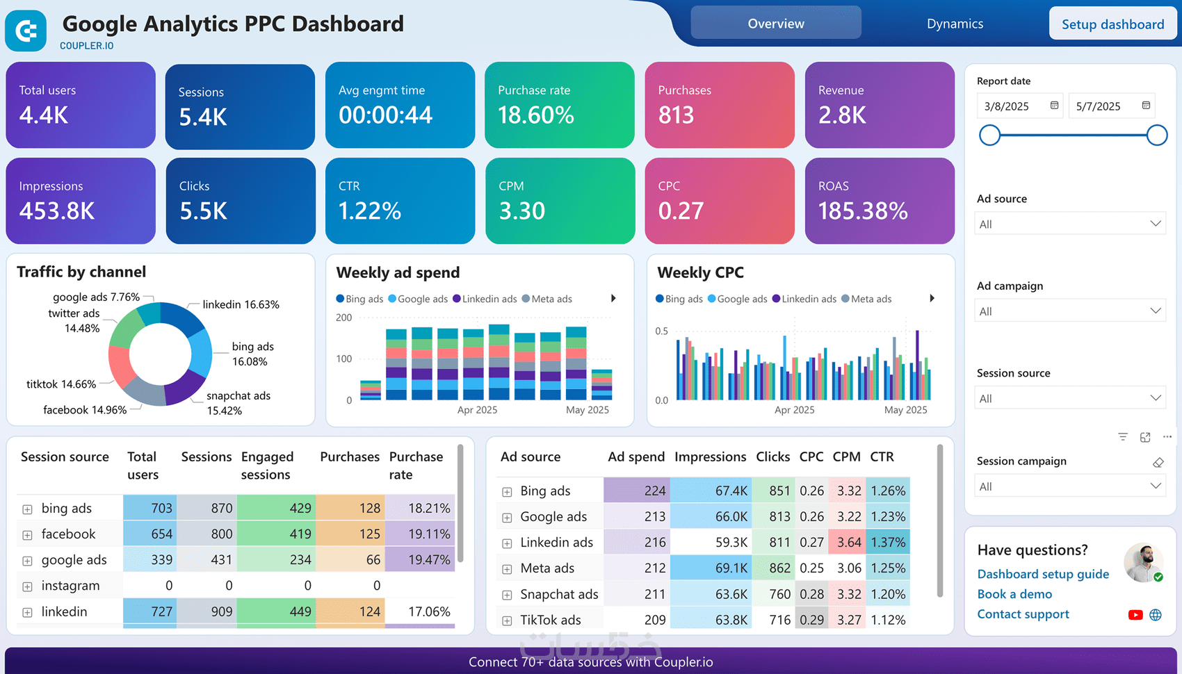Expand the facebook session source row
The image size is (1182, 674).
[x=27, y=535]
